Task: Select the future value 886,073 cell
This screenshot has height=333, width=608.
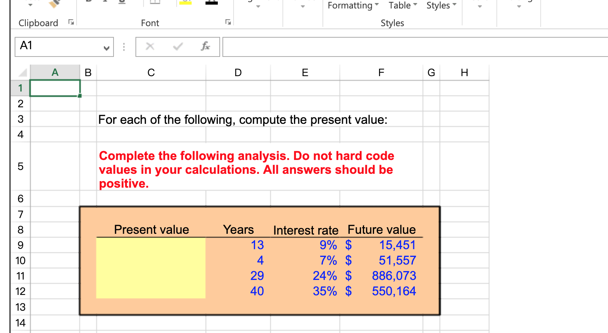Action: (x=381, y=276)
